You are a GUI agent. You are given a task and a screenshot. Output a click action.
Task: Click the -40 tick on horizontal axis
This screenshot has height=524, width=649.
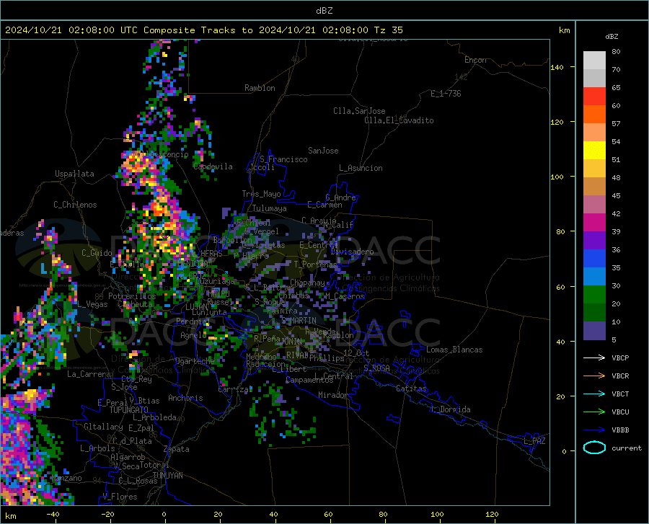pyautogui.click(x=53, y=514)
